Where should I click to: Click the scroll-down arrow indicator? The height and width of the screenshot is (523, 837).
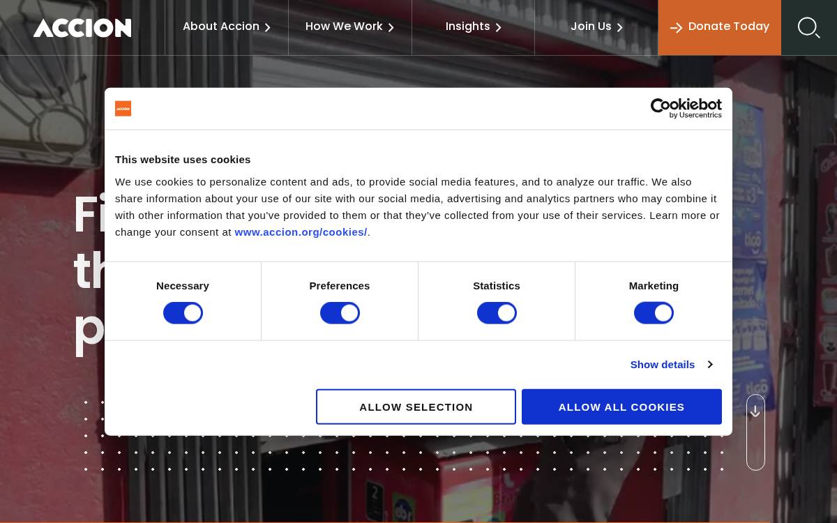click(x=755, y=432)
